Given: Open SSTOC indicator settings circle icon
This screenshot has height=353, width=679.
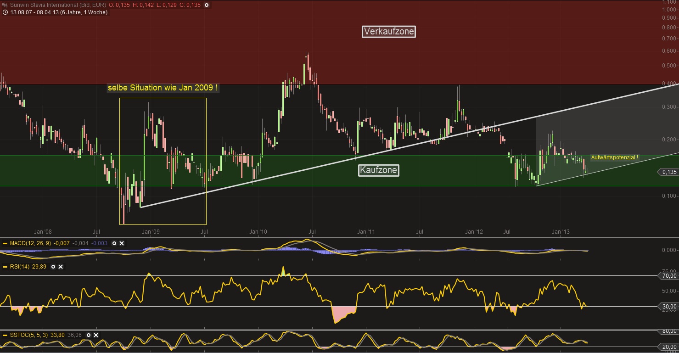Looking at the screenshot, I should coord(89,335).
